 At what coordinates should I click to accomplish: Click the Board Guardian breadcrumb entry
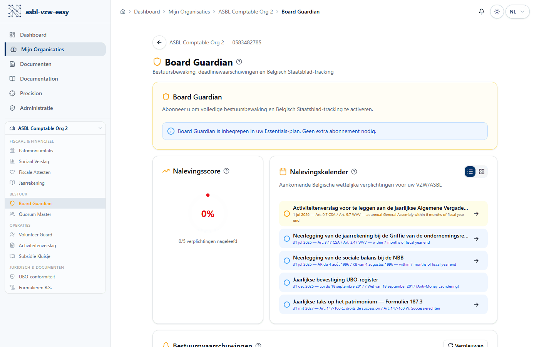(x=301, y=12)
